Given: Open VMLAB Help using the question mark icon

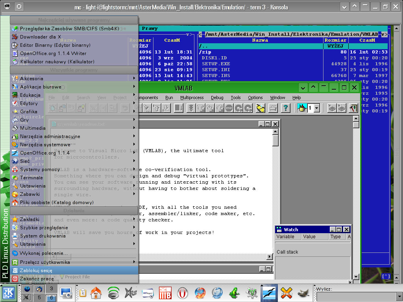Looking at the screenshot, I should tap(285, 108).
